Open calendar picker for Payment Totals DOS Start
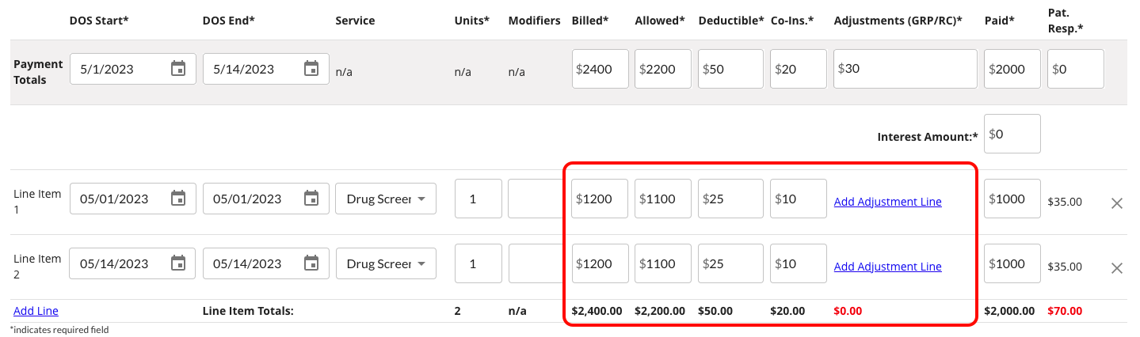The width and height of the screenshot is (1140, 337). tap(178, 69)
